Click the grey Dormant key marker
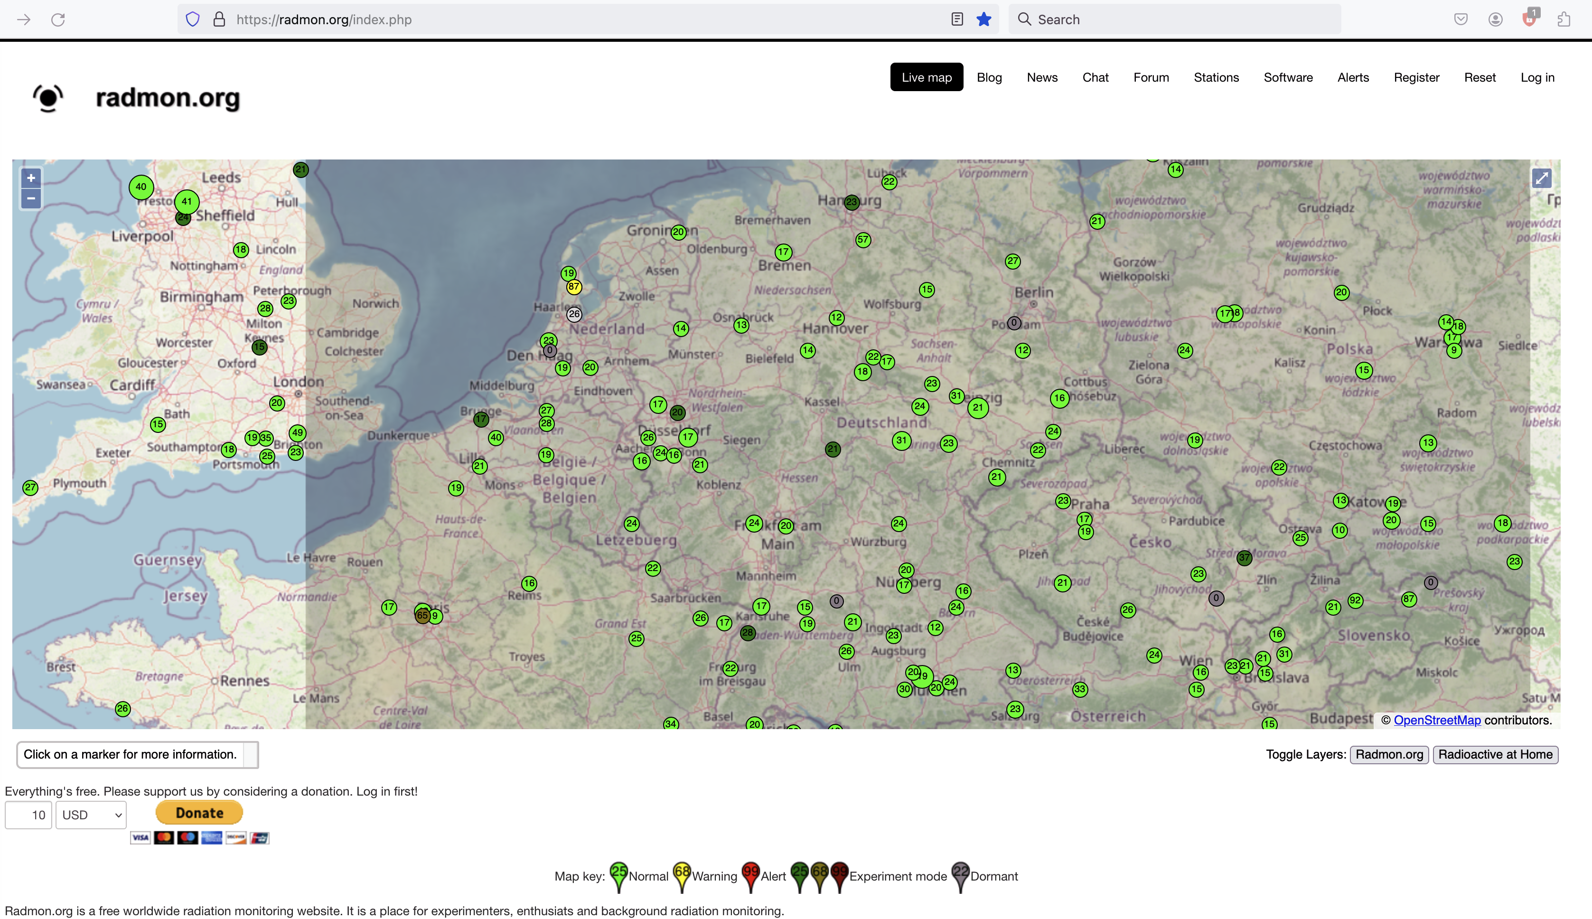The image size is (1592, 919). coord(960,877)
